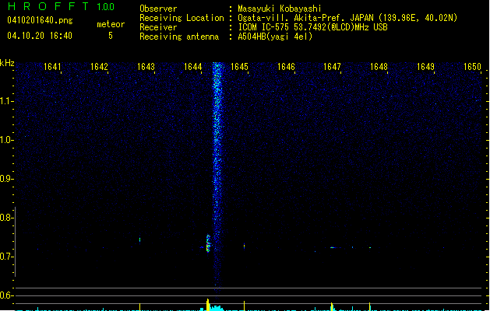Image resolution: width=490 pixels, height=311 pixels.
Task: Click the 1645 time axis label
Action: tap(239, 67)
